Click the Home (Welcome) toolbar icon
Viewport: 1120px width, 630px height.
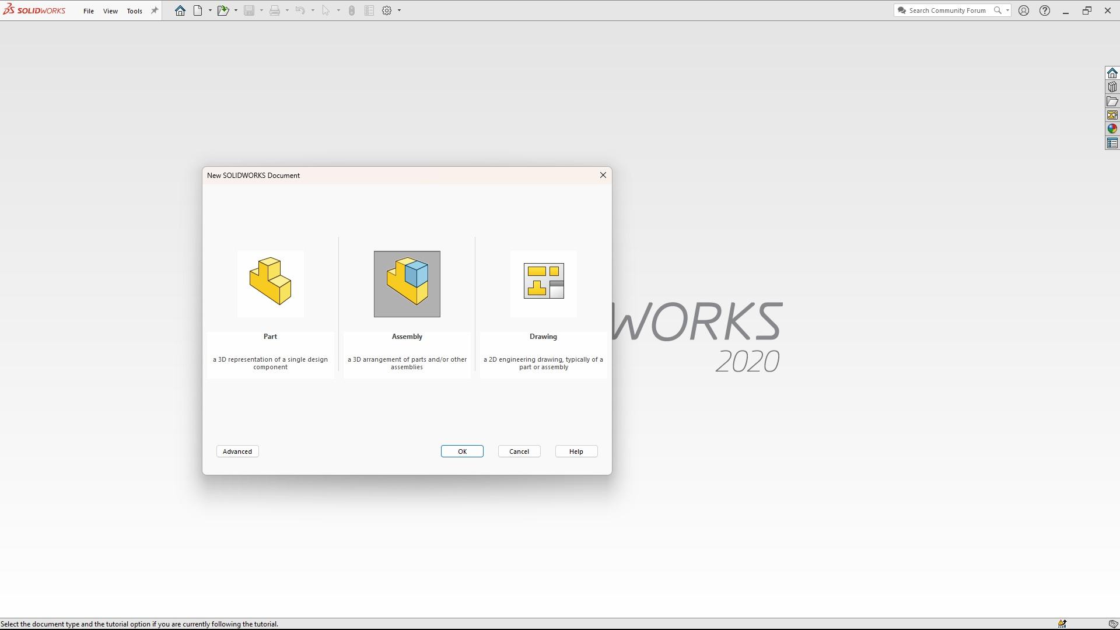coord(180,10)
